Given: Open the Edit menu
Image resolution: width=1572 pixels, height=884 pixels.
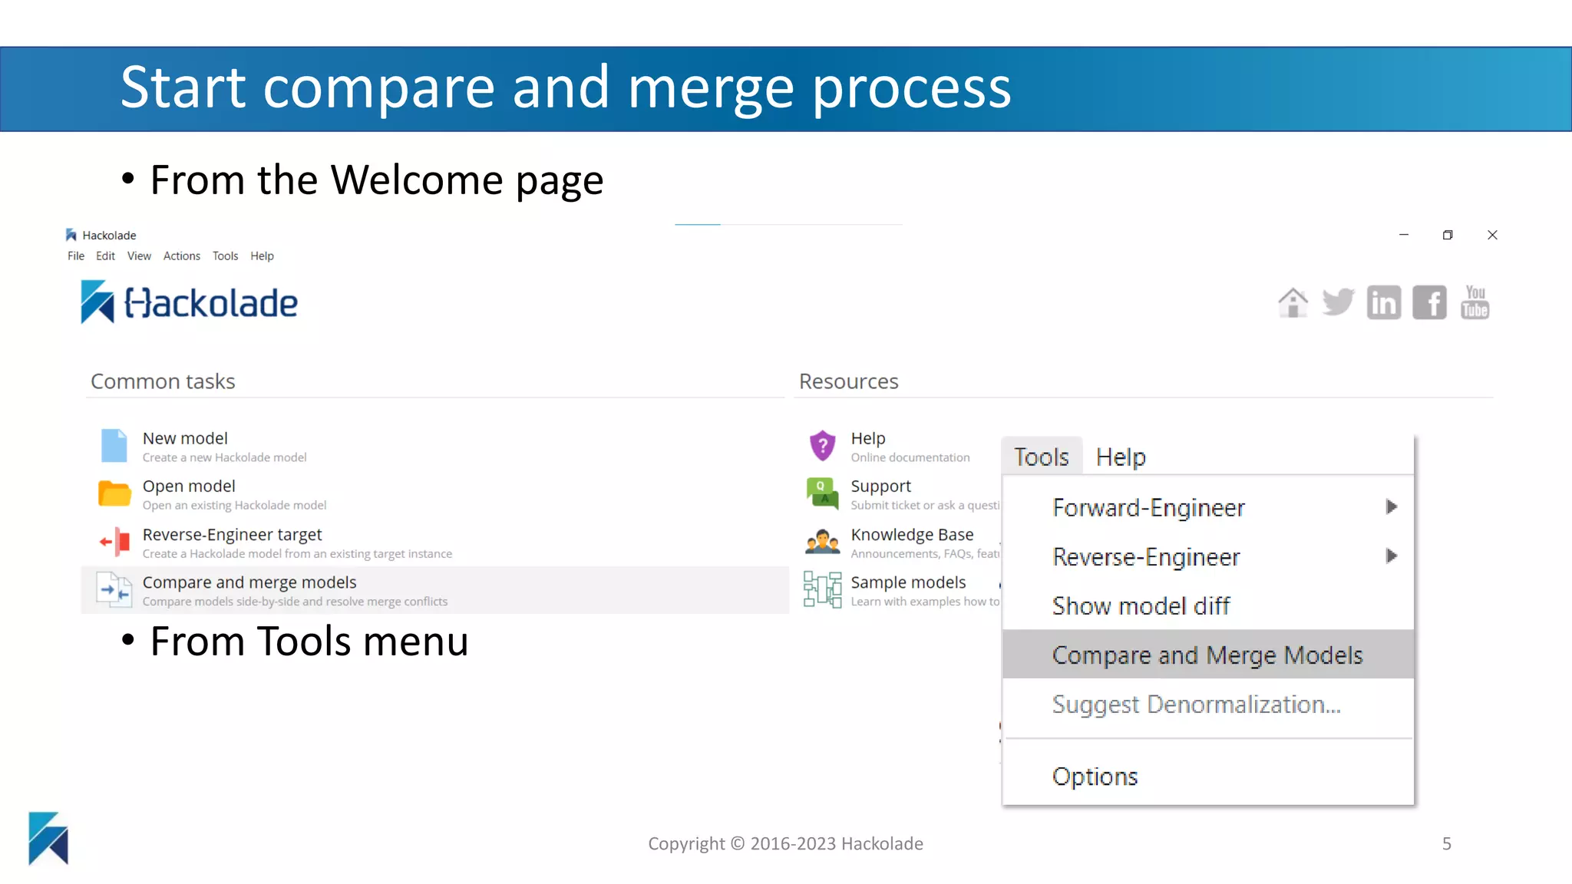Looking at the screenshot, I should 105,256.
